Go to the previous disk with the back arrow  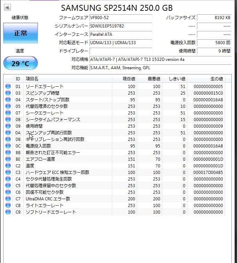pyautogui.click(x=7, y=7)
